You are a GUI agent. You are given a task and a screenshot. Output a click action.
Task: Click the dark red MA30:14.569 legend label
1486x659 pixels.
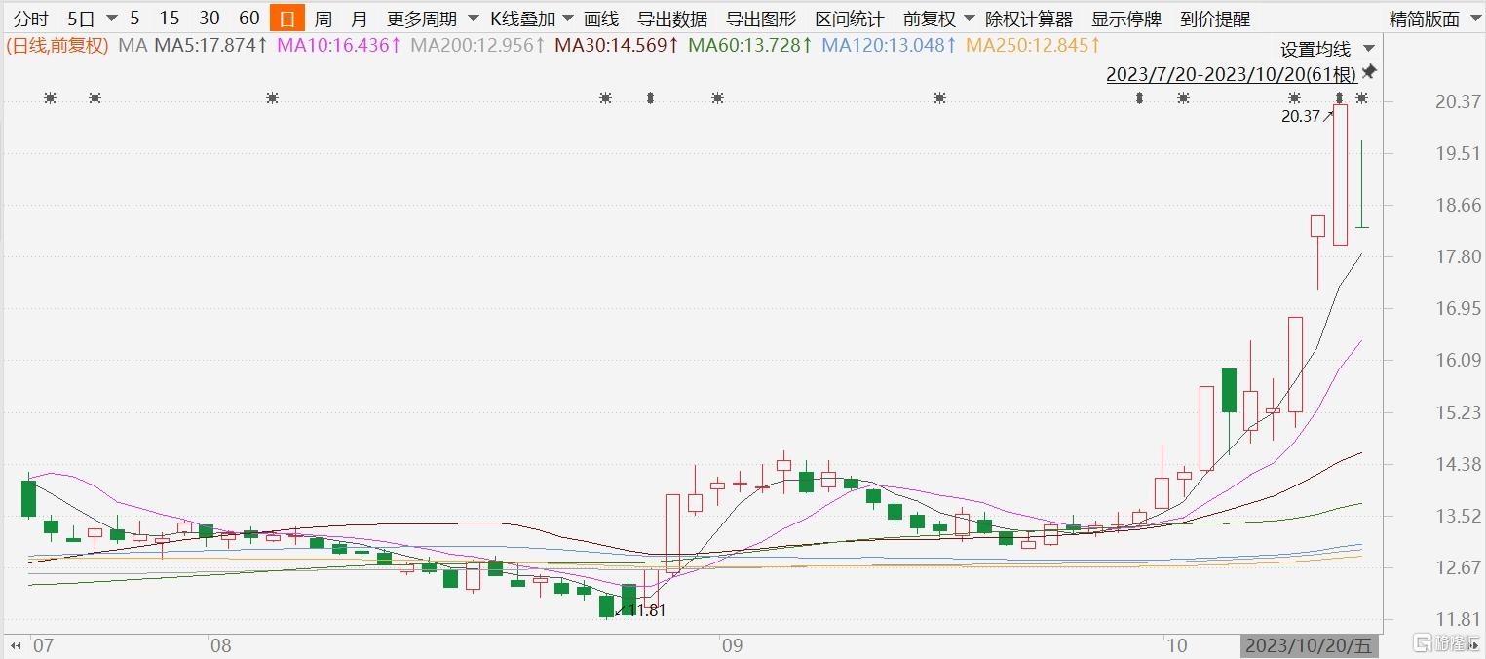(617, 45)
